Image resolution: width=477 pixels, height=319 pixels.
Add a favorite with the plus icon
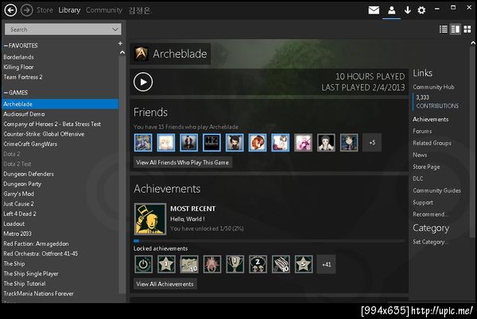(x=120, y=44)
